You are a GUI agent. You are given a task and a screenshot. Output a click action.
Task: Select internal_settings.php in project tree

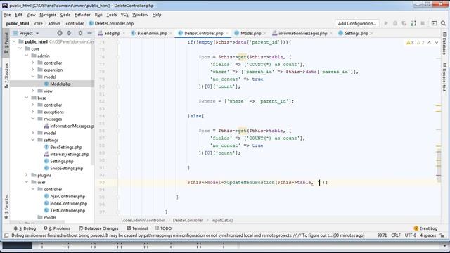(x=69, y=154)
